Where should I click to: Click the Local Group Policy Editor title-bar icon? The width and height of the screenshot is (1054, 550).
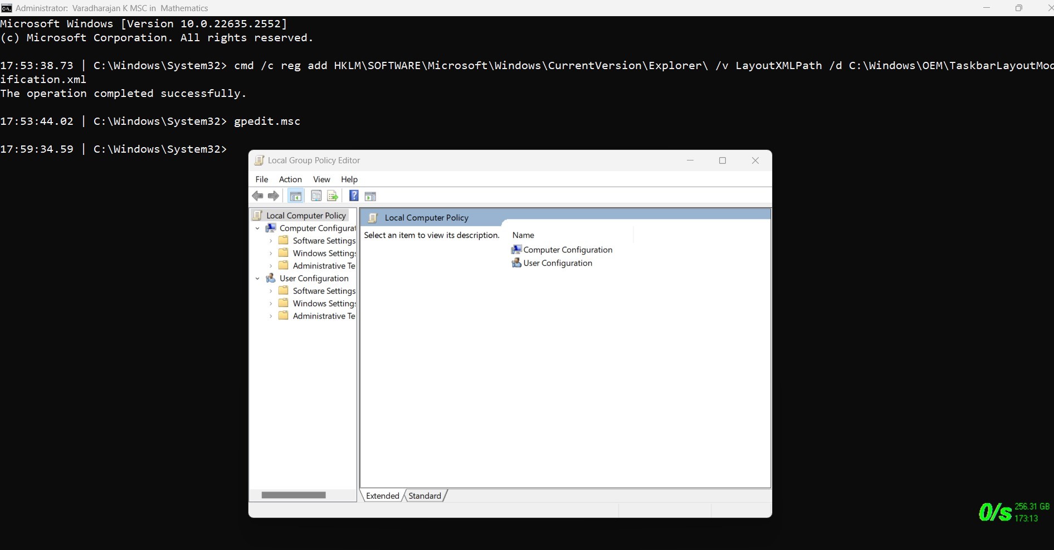coord(259,160)
